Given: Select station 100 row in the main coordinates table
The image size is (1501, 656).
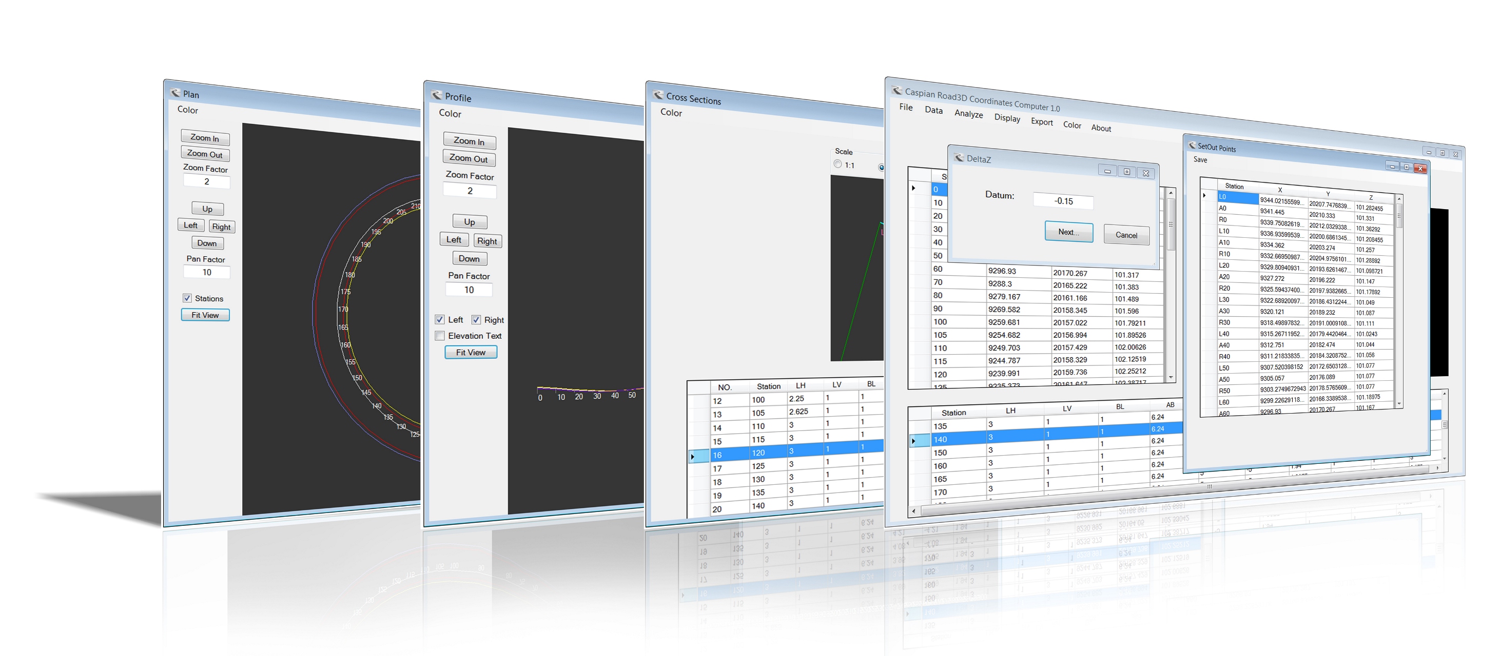Looking at the screenshot, I should [x=1036, y=322].
